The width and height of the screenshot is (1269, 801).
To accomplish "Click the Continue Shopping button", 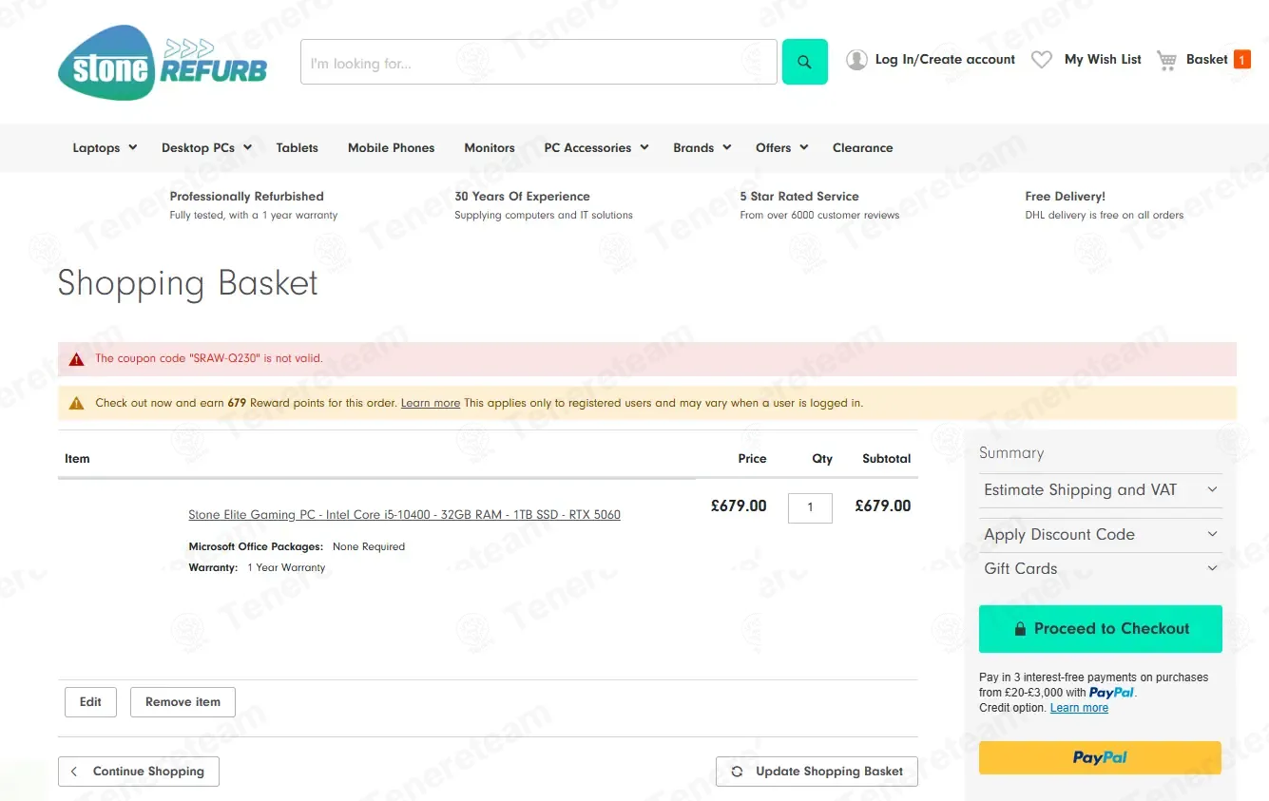I will tap(139, 772).
